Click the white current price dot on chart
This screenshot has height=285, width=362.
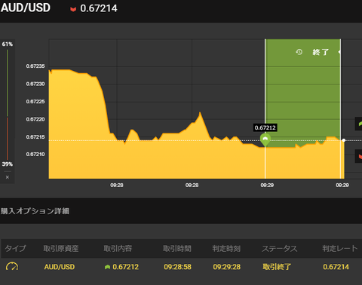(344, 140)
